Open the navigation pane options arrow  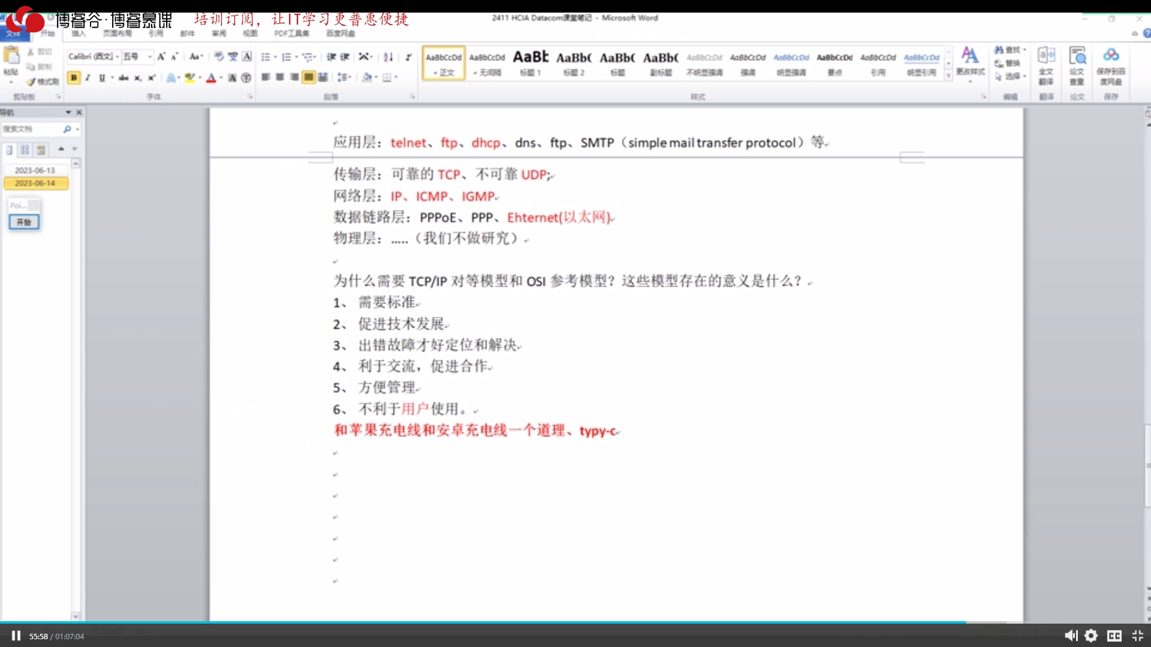(68, 112)
